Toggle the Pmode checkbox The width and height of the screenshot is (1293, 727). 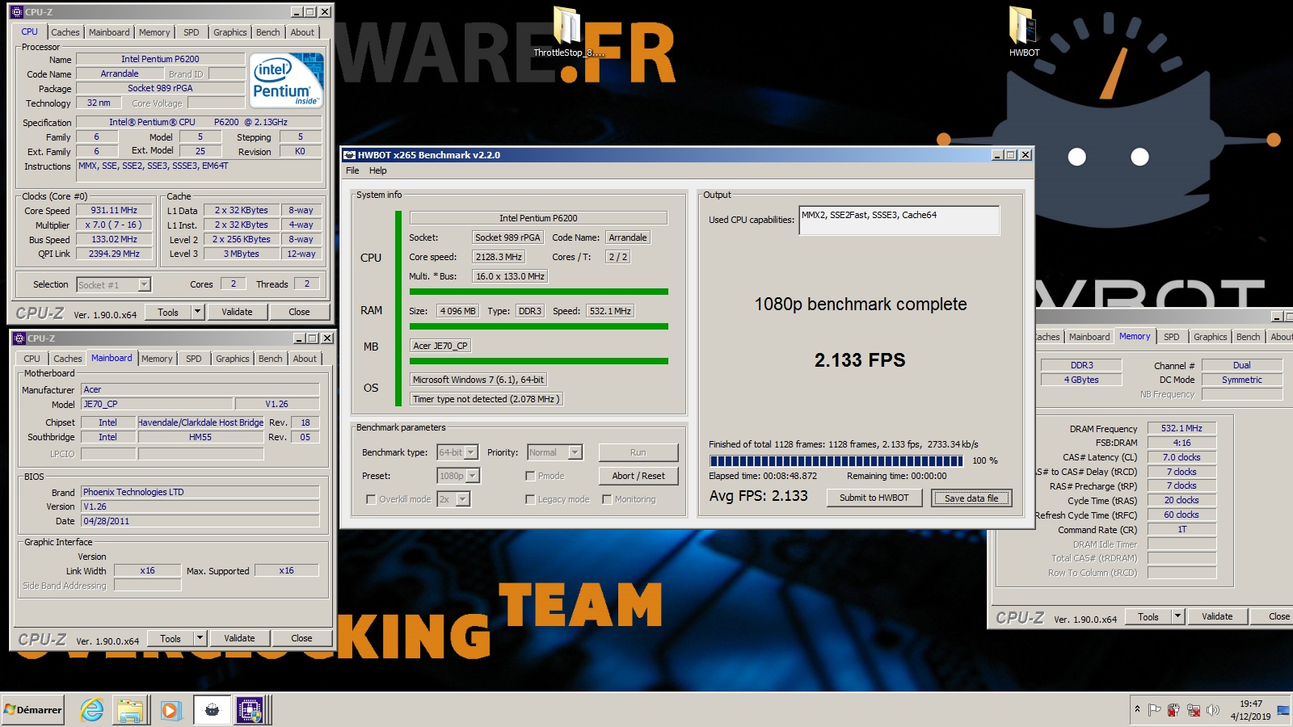[530, 476]
